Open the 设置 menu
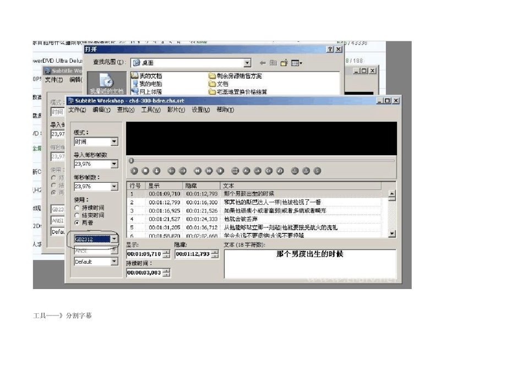This screenshot has height=370, width=523. (201, 110)
